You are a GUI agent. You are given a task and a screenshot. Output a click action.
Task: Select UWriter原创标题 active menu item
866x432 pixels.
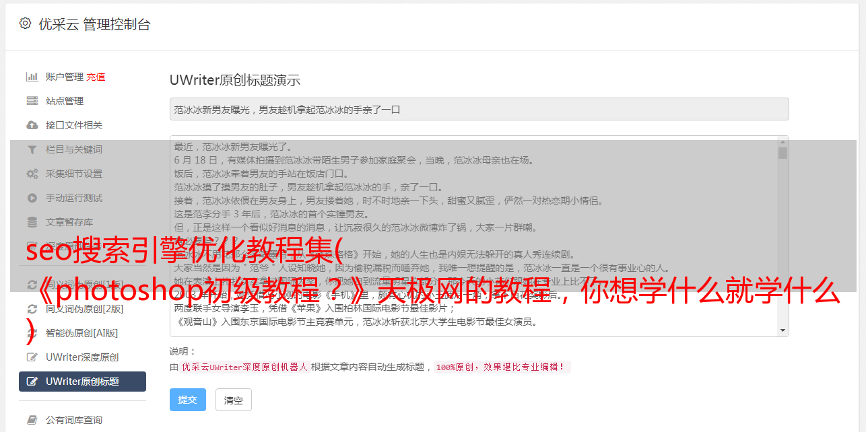click(x=82, y=382)
